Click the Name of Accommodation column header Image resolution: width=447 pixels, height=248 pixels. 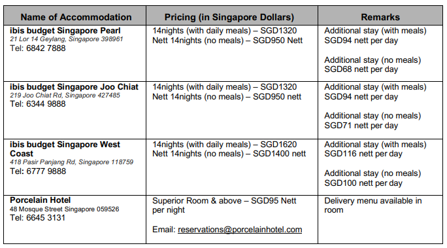click(76, 17)
